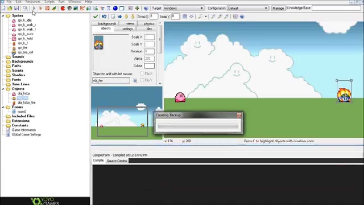This screenshot has height=205, width=364.
Task: Add an extension with the green plus icon
Action: point(137,8)
